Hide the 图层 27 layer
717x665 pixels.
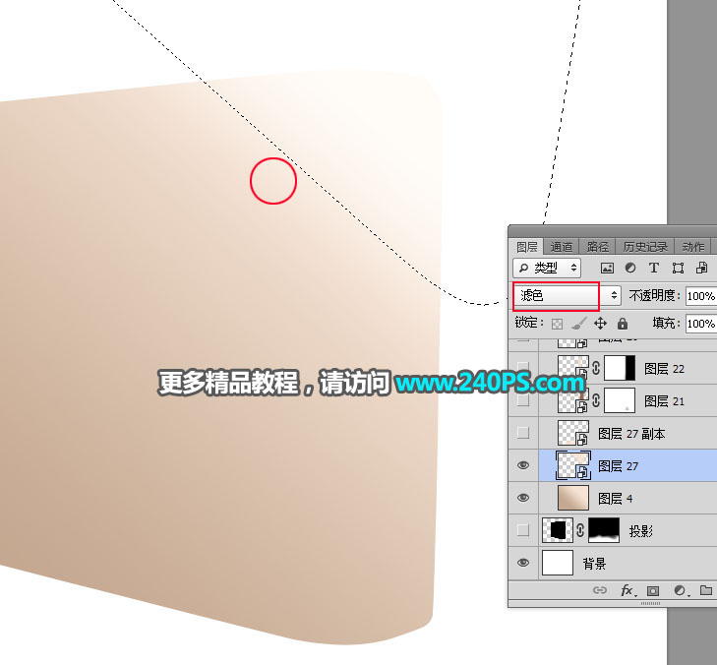523,465
